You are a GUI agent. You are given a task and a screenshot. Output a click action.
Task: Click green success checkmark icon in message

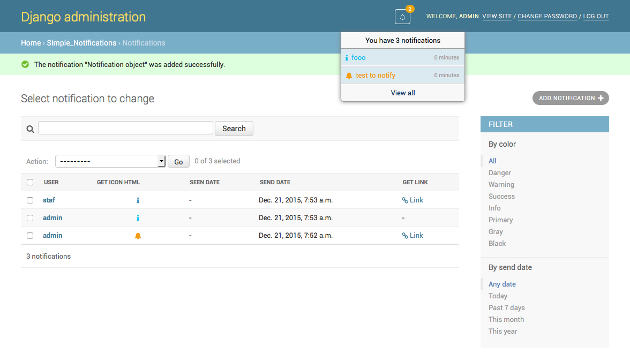(x=25, y=64)
